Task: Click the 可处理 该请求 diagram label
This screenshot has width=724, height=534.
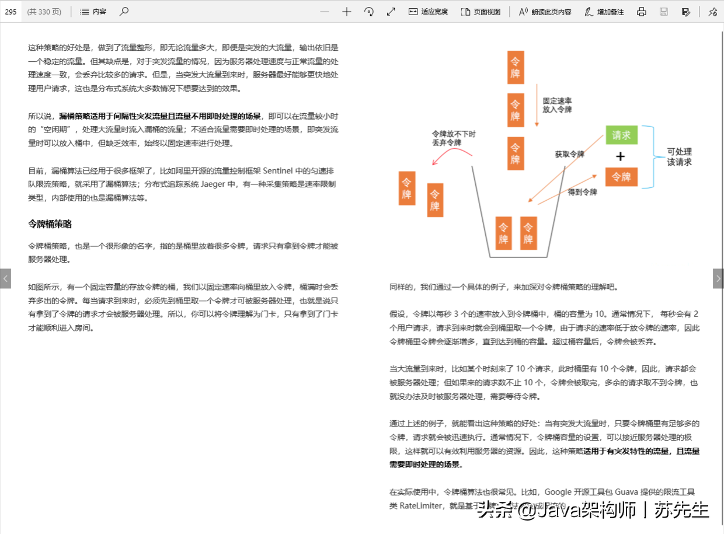Action: [680, 157]
